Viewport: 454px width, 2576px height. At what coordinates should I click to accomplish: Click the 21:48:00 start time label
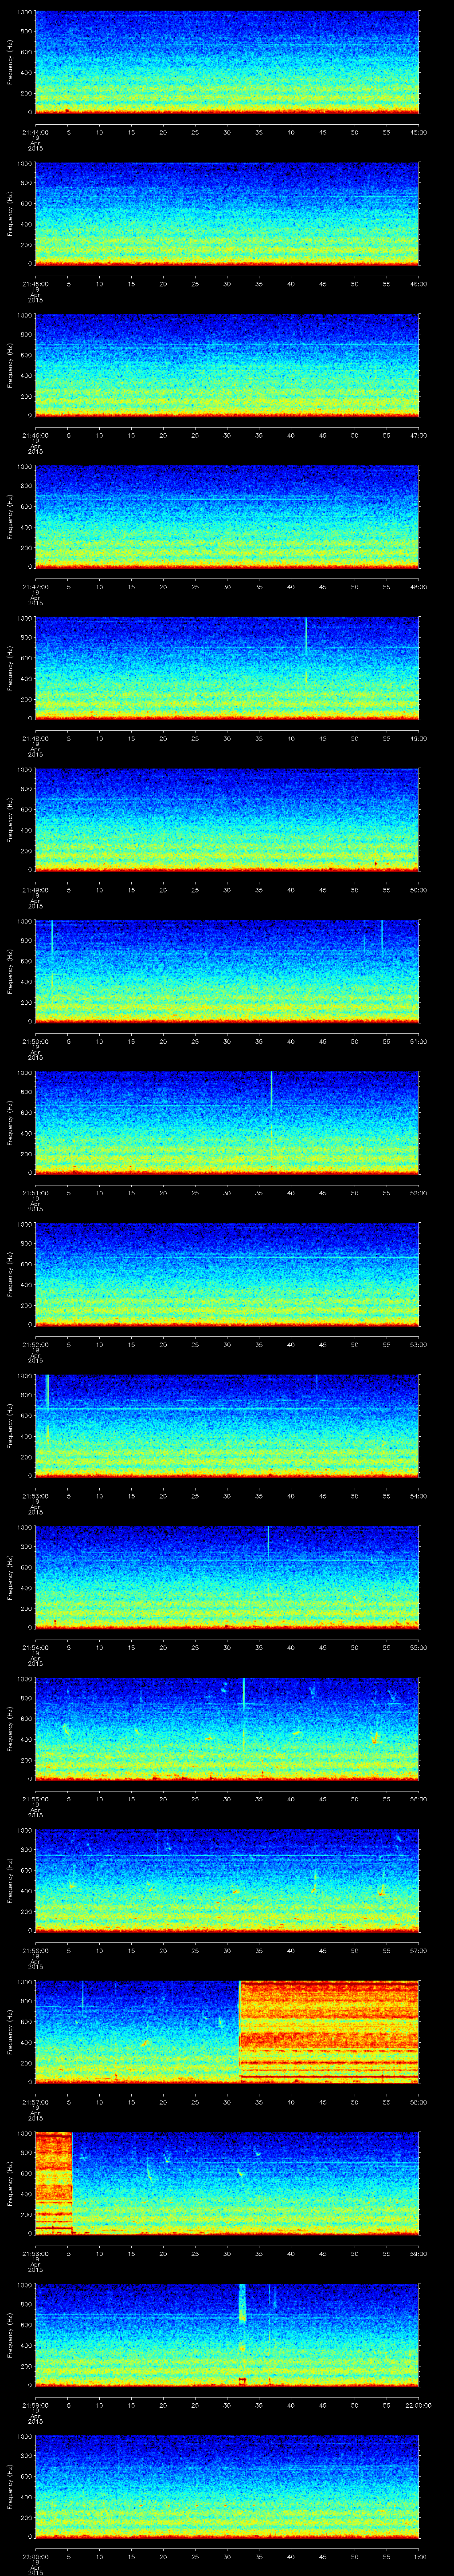coord(35,738)
